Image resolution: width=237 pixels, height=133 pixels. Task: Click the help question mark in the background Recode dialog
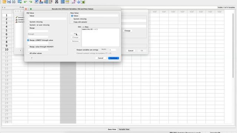click(x=20, y=51)
